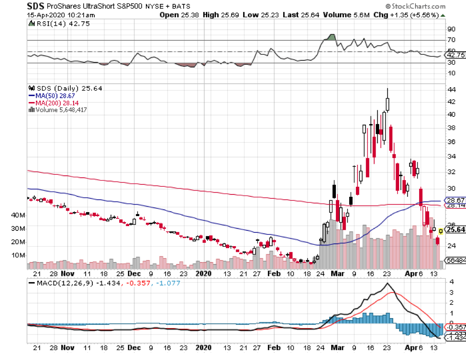Click the blue -1.077 histogram value in MACD legend
This screenshot has height=353, width=466.
tap(168, 283)
